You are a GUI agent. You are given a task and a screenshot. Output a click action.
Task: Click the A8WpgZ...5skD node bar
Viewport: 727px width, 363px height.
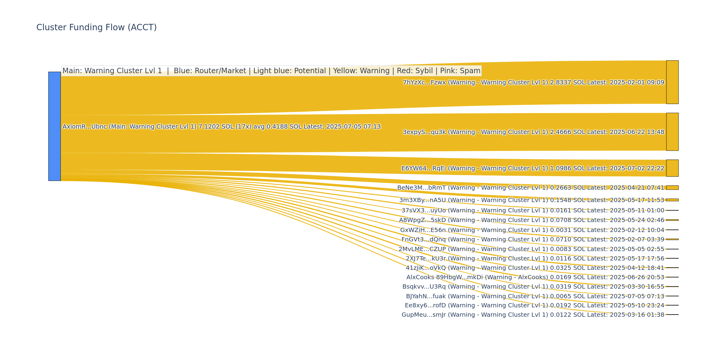click(672, 220)
